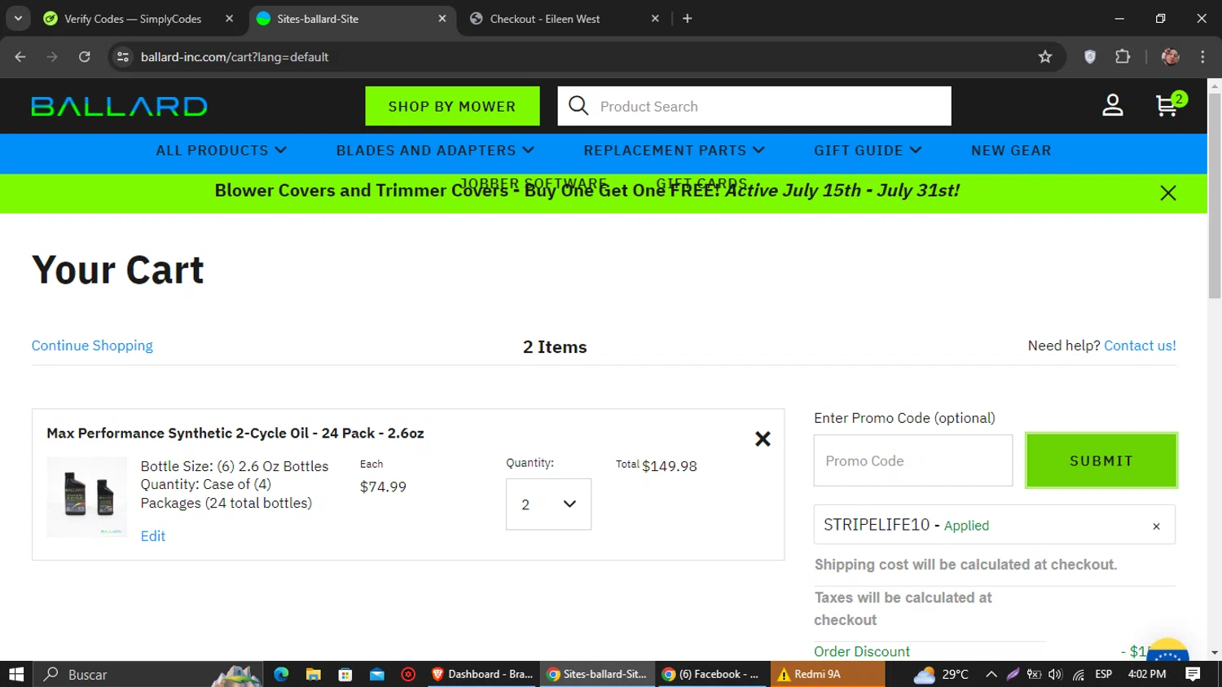Open the browser three-dot menu

pyautogui.click(x=1202, y=57)
